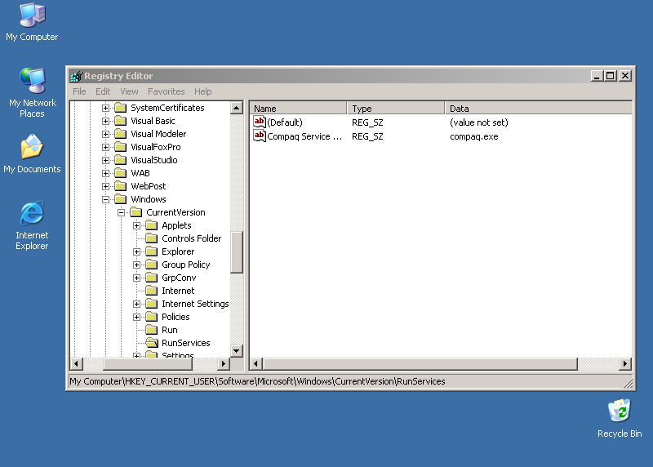
Task: Click the compaq.exe data cell
Action: coord(474,136)
